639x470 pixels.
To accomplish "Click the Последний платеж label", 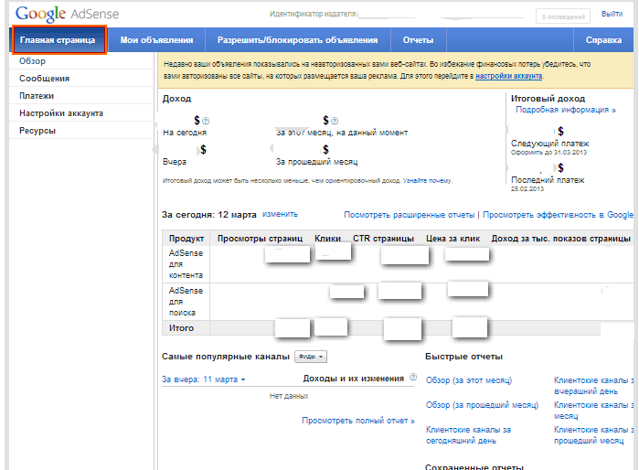I will [x=548, y=180].
